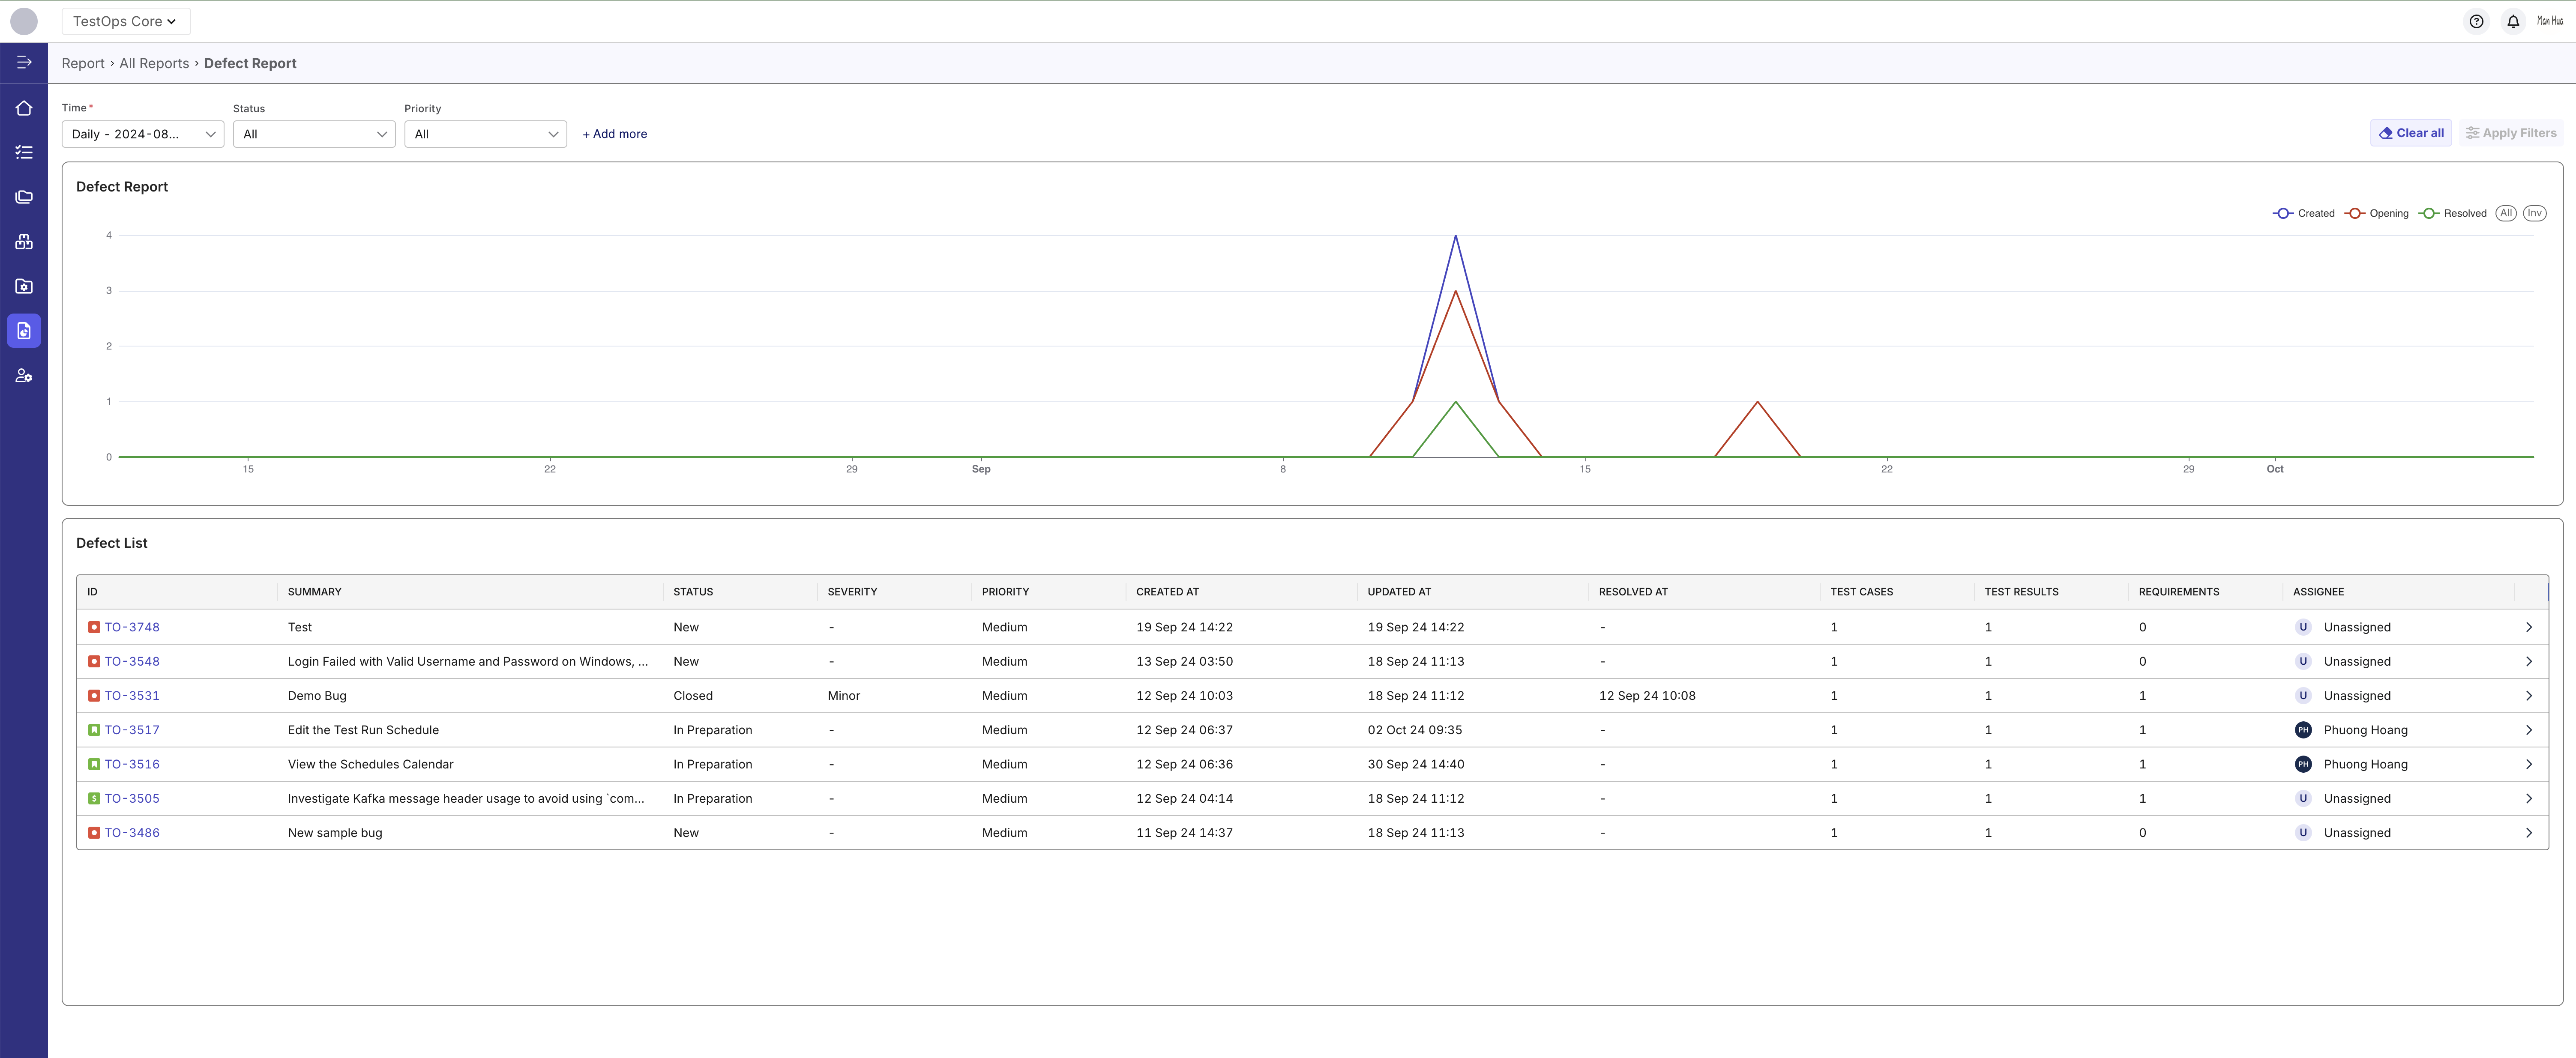Open the folder settings icon in sidebar

(24, 286)
